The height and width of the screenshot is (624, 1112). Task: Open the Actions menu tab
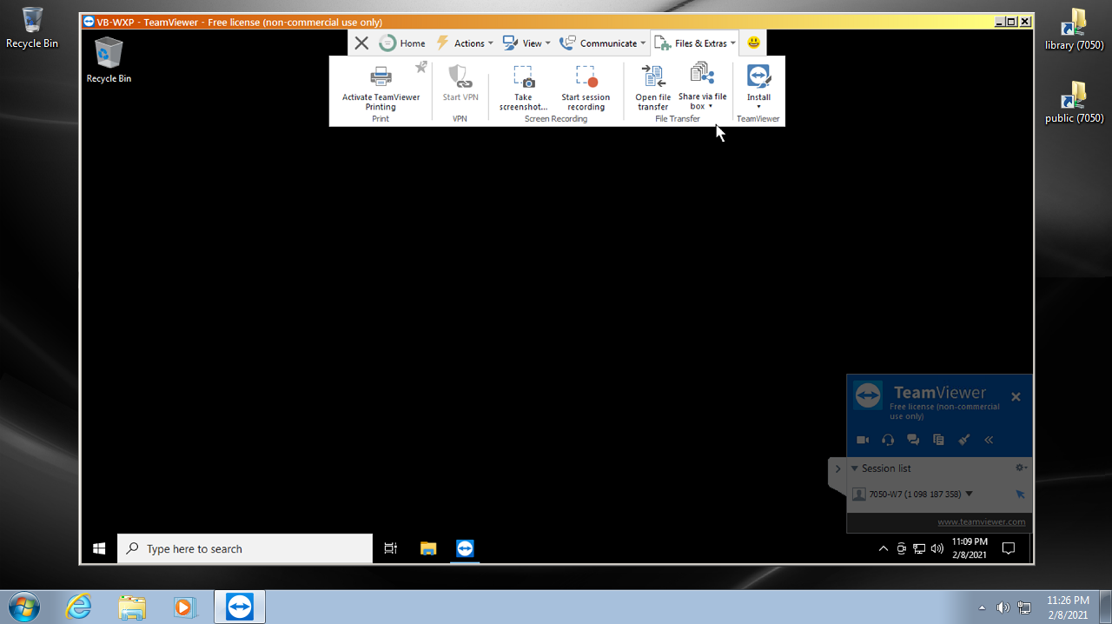(464, 43)
